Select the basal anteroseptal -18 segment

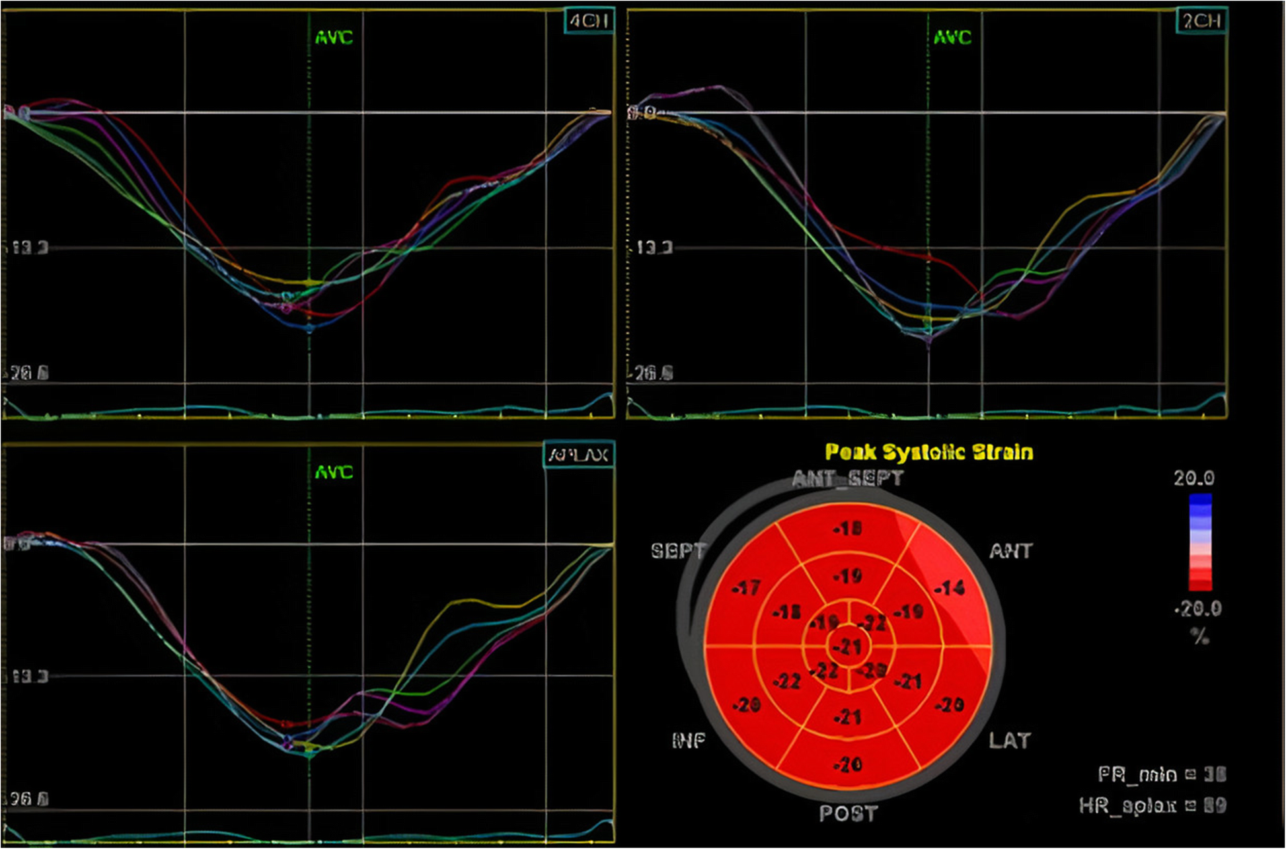pyautogui.click(x=847, y=528)
